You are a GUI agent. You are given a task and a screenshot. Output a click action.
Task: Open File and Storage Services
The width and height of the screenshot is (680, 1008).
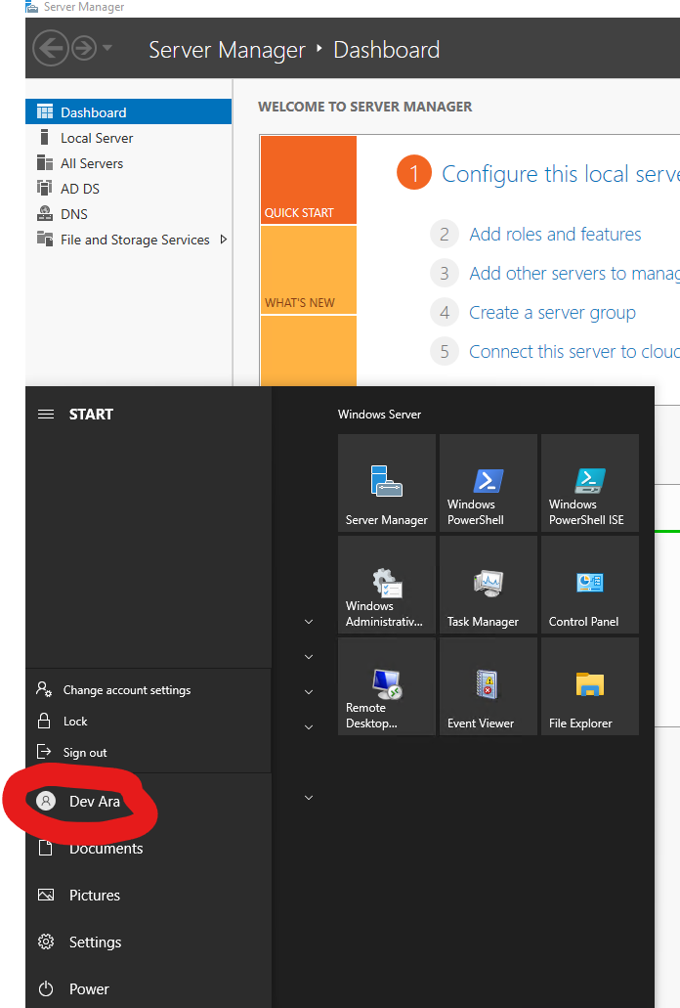click(135, 240)
